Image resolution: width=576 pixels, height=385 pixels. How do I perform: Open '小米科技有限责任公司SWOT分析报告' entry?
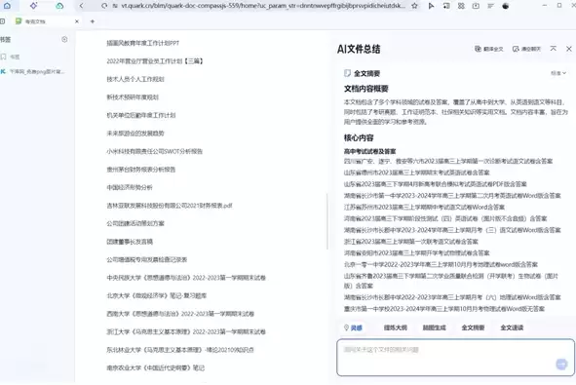point(154,151)
